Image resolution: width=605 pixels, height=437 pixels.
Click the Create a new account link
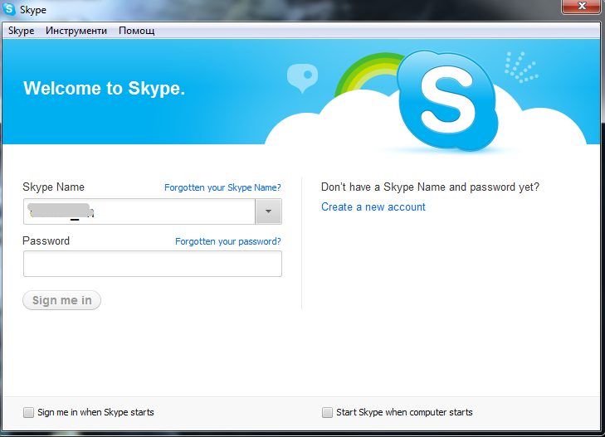tap(373, 207)
